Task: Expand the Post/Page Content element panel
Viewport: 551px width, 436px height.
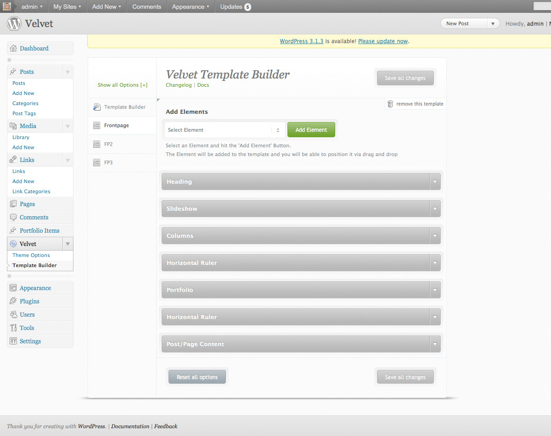Action: [x=435, y=344]
